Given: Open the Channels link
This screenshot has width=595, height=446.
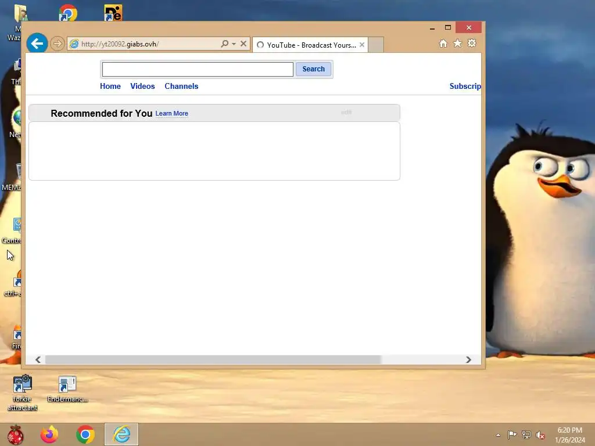Looking at the screenshot, I should 181,86.
